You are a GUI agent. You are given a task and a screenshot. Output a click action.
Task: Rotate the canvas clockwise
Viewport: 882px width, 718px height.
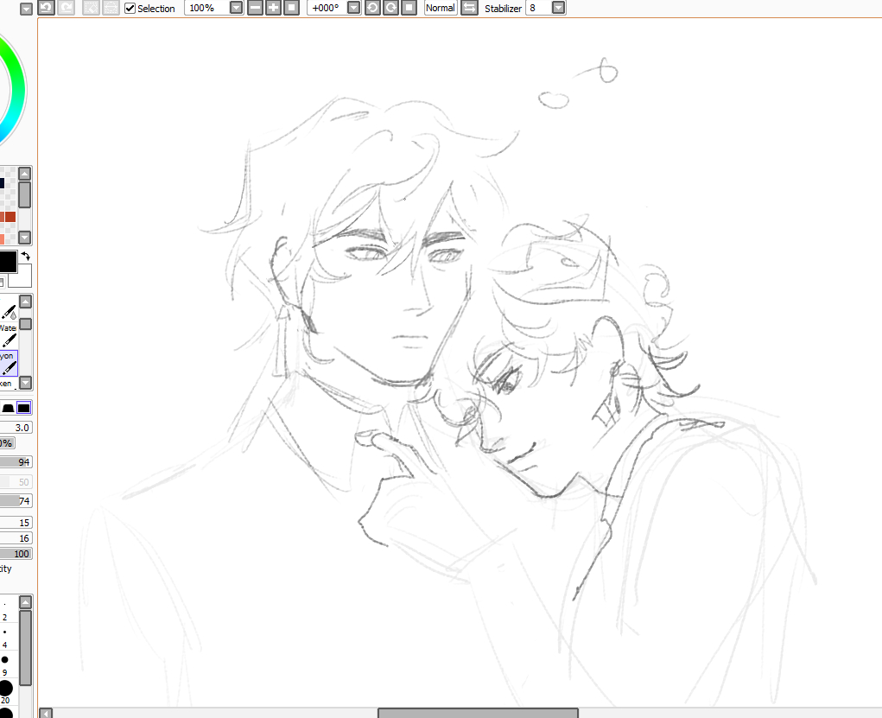(x=390, y=8)
